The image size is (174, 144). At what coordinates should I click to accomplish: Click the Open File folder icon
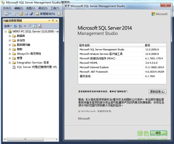pos(21,14)
